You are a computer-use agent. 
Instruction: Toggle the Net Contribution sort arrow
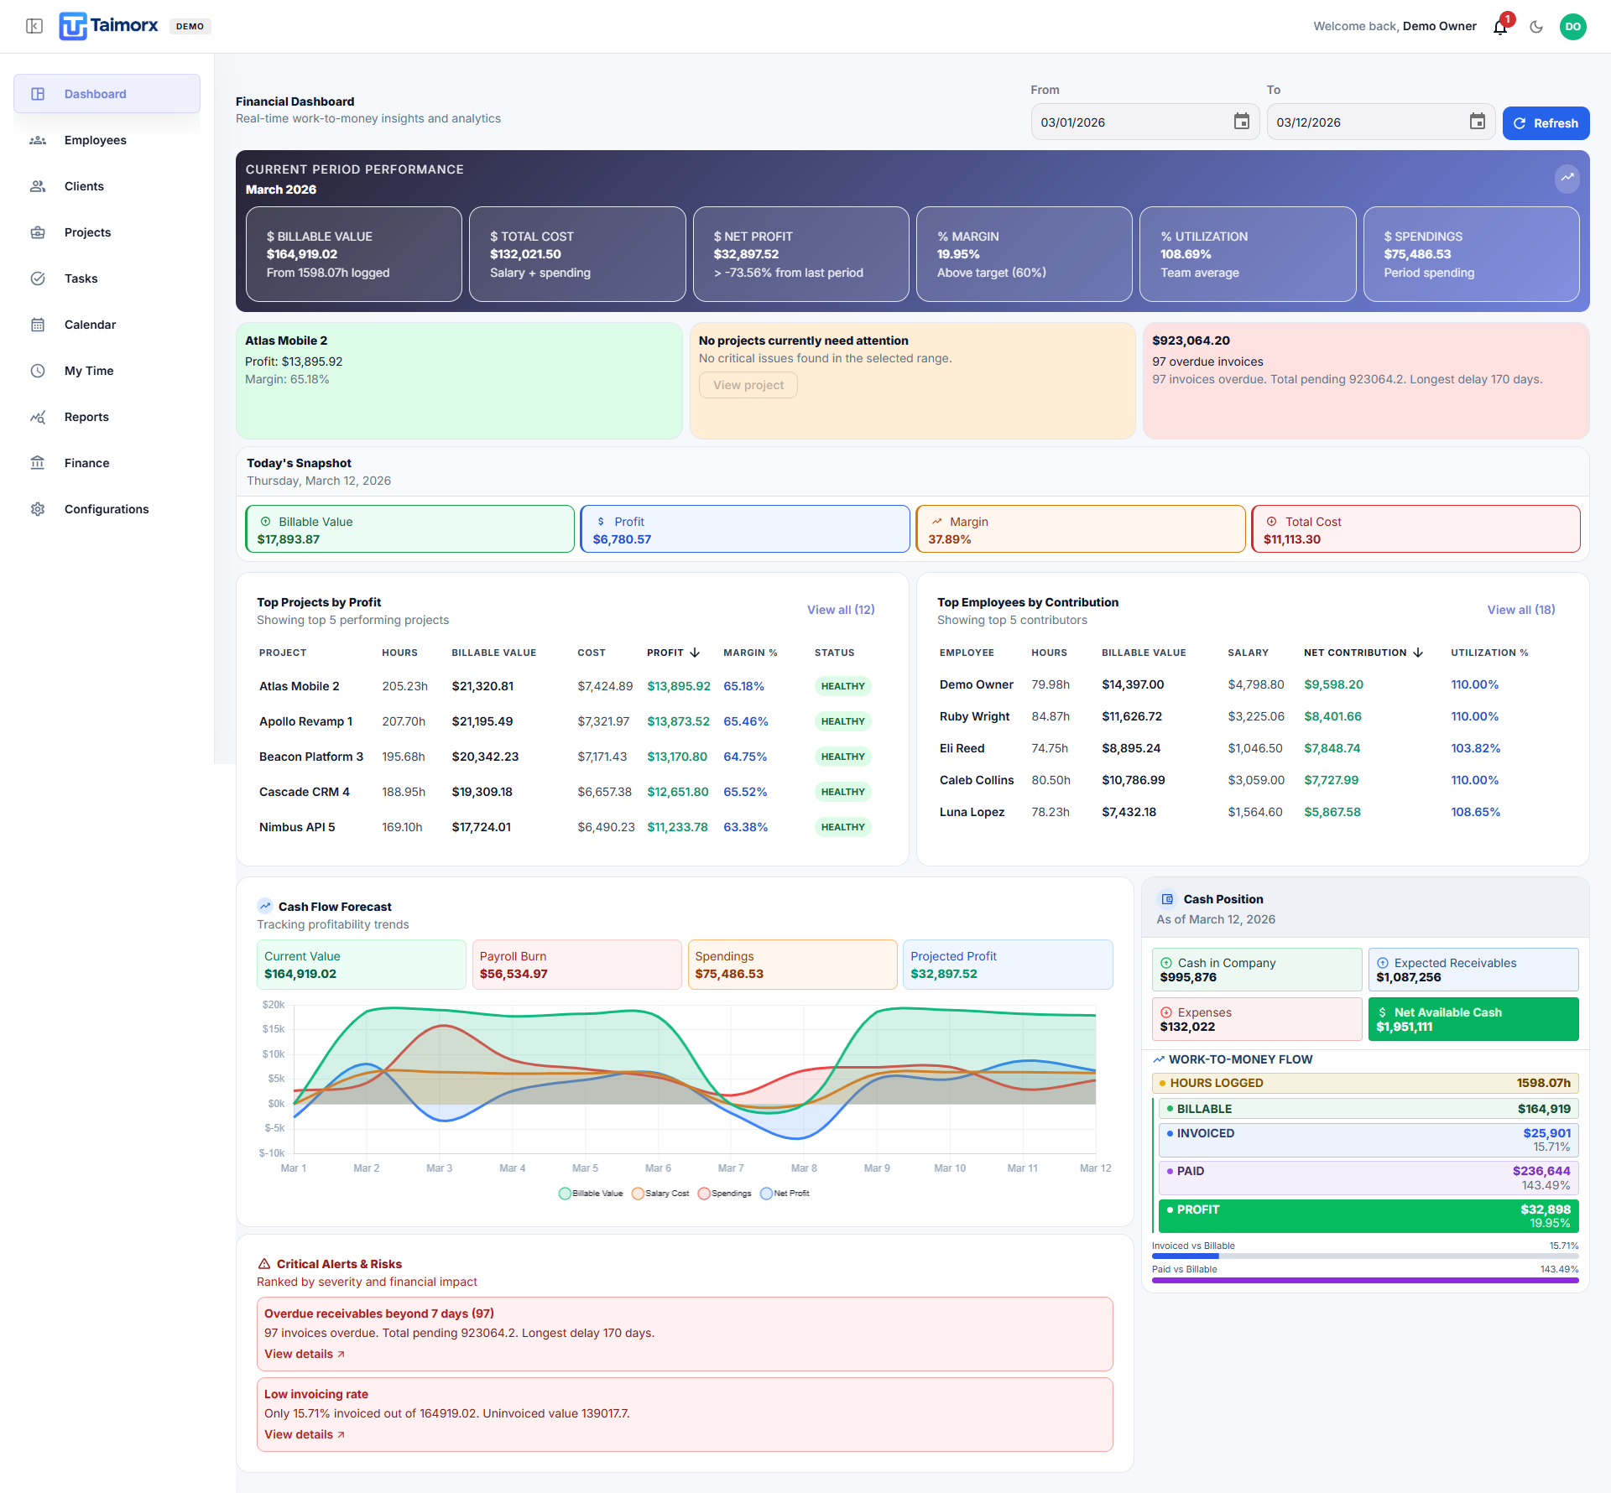click(x=1418, y=653)
